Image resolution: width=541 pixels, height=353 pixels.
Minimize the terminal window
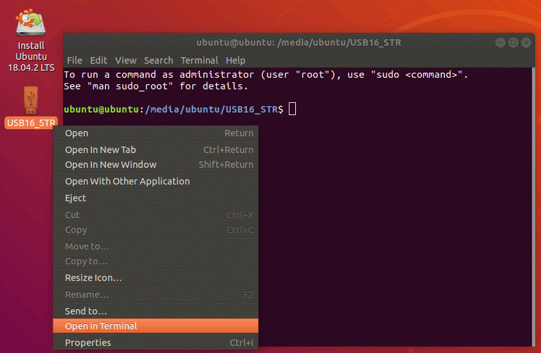(x=500, y=42)
